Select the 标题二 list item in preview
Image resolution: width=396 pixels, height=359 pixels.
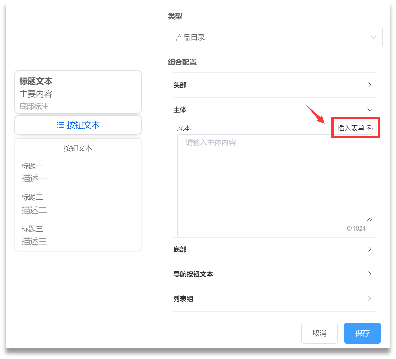click(x=78, y=203)
